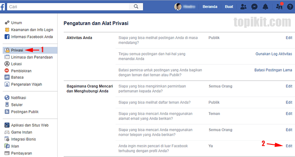Screen dimensions: 295x157
Task: Open Aplikasi dan Situs Web settings
Action: coord(30,125)
